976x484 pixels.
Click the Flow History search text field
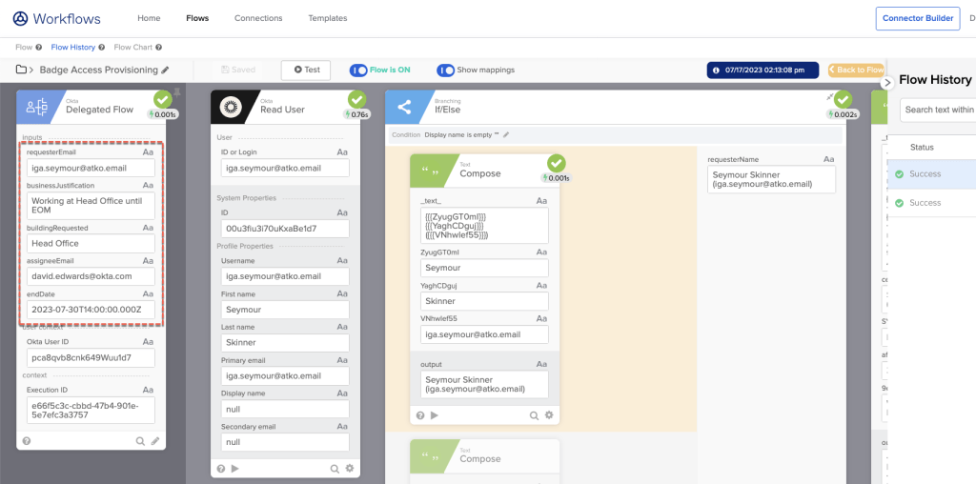(x=939, y=110)
